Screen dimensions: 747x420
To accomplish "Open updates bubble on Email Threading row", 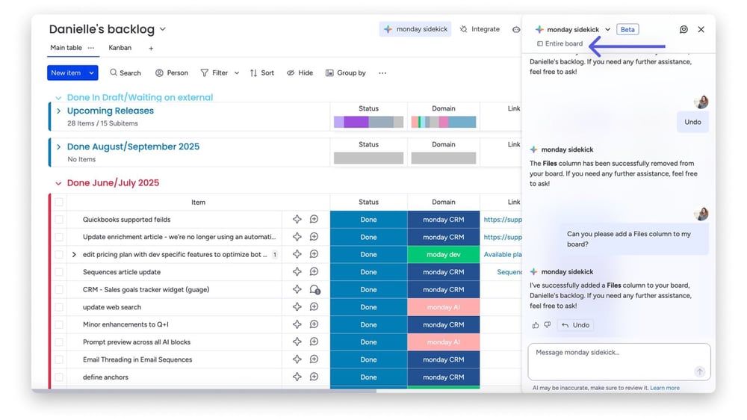I will click(x=314, y=359).
